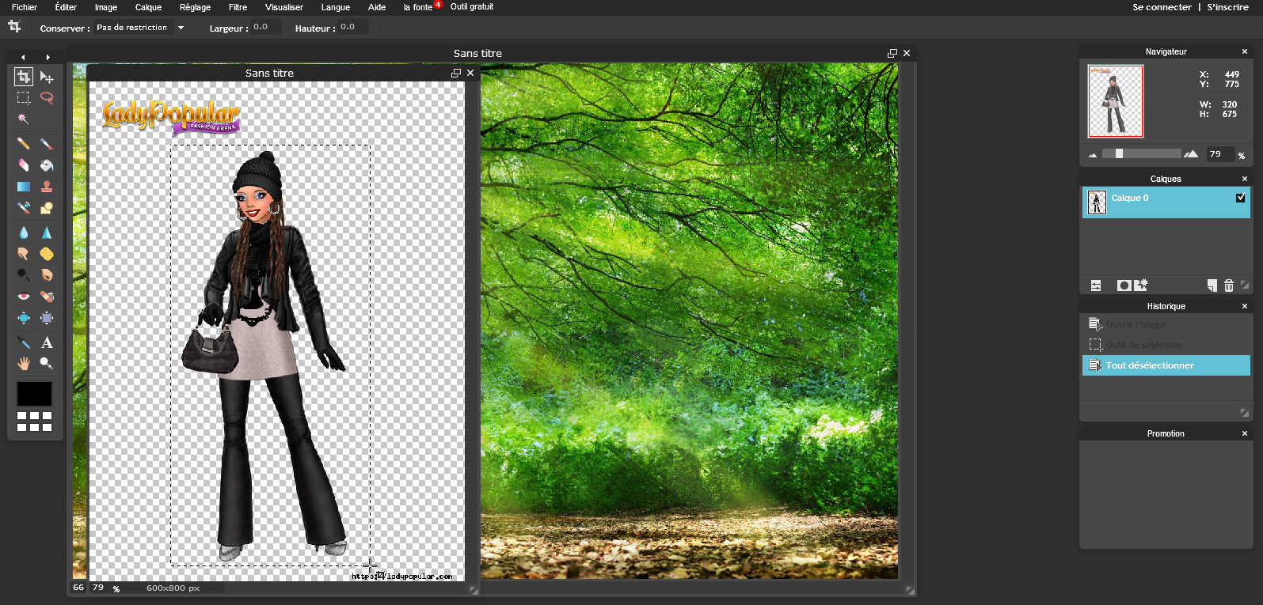Click the small mountain zoom-out icon in Navigateur

pos(1093,155)
